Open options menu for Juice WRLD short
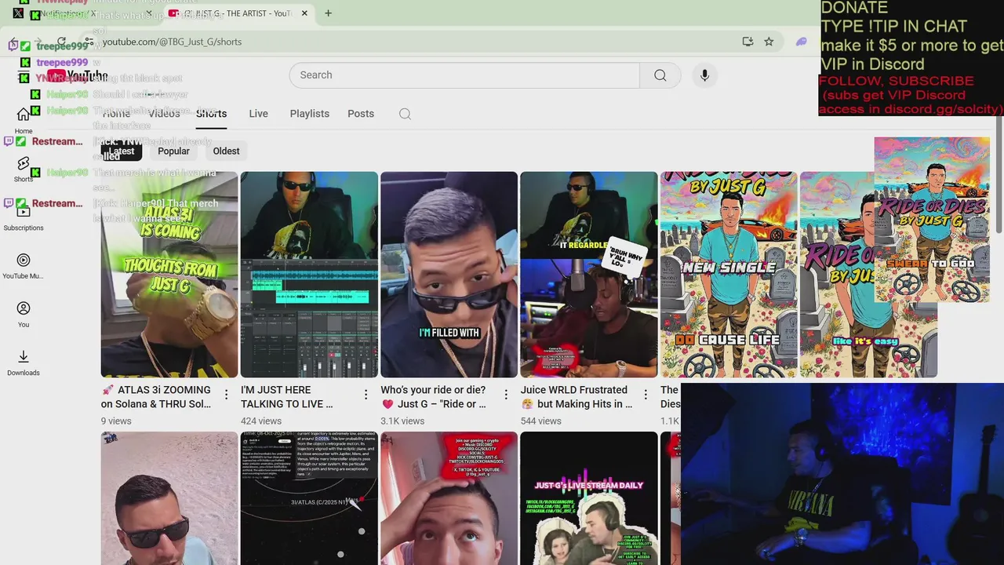 646,395
